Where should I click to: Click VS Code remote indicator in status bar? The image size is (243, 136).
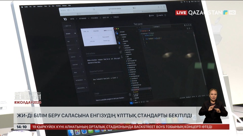tap(131, 103)
